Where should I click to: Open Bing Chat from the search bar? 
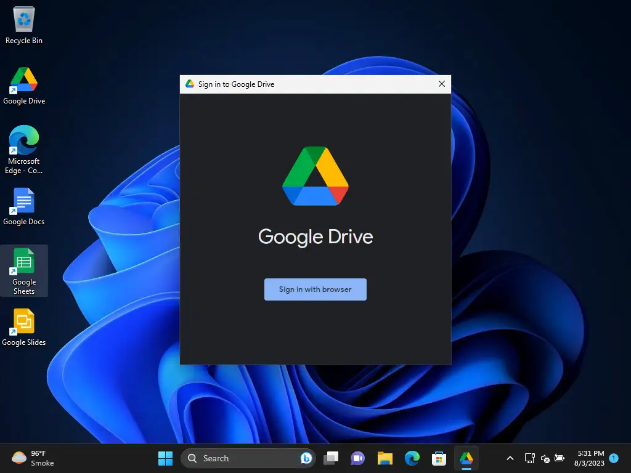point(306,458)
